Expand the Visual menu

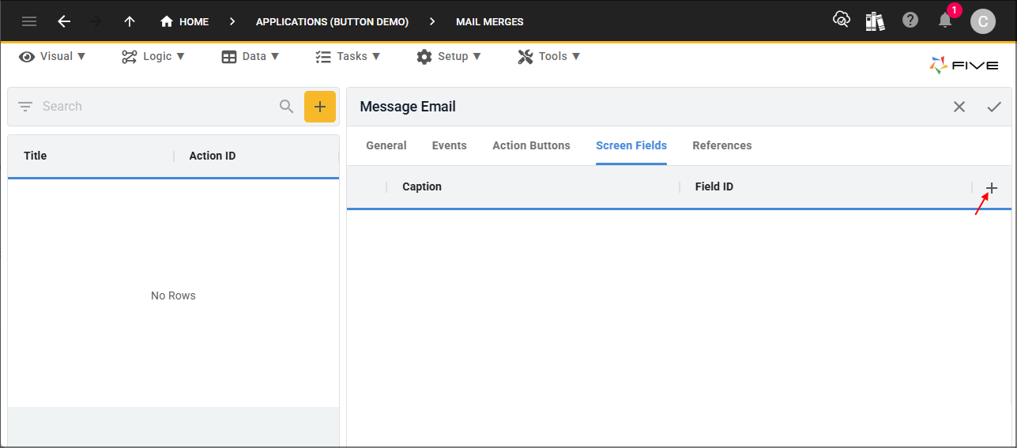point(53,56)
